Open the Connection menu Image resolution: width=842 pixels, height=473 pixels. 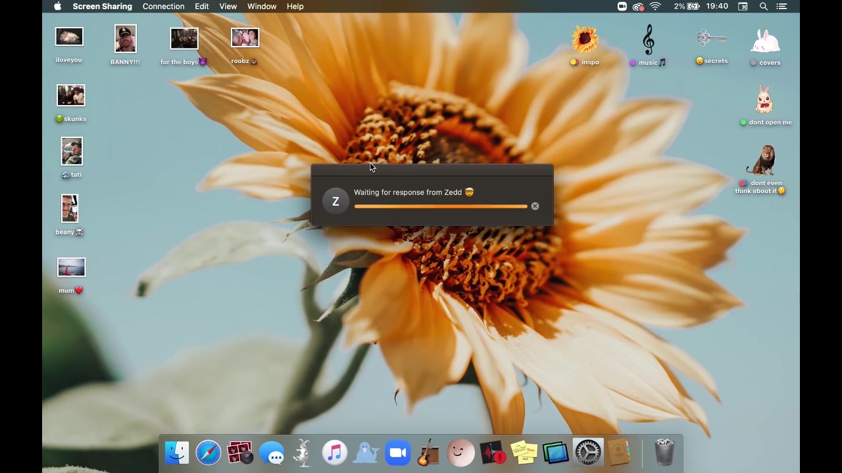163,7
